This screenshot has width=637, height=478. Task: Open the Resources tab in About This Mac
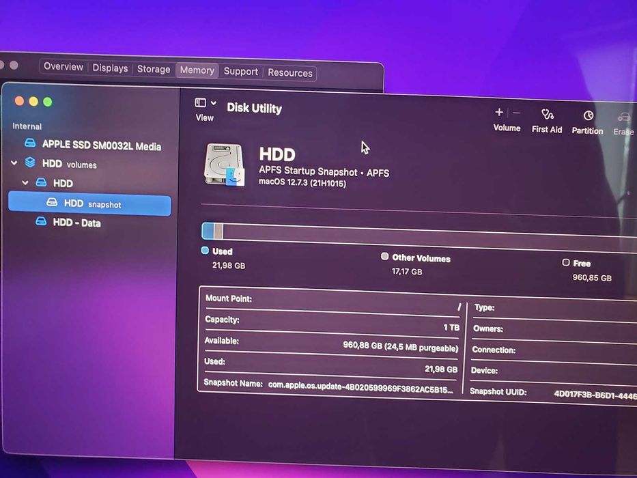[290, 73]
